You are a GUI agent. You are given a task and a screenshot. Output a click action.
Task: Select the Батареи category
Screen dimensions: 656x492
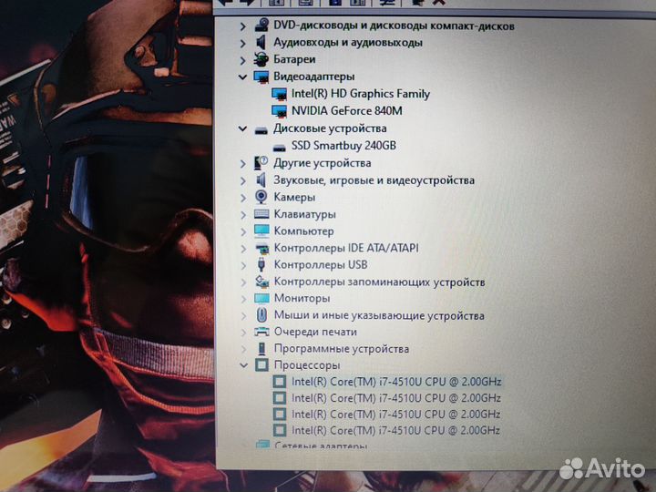[294, 60]
